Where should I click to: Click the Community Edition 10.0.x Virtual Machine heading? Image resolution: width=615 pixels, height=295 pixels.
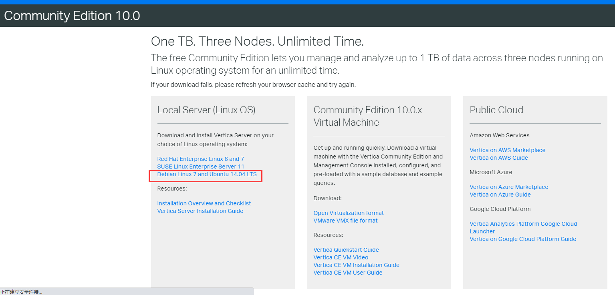coord(368,116)
